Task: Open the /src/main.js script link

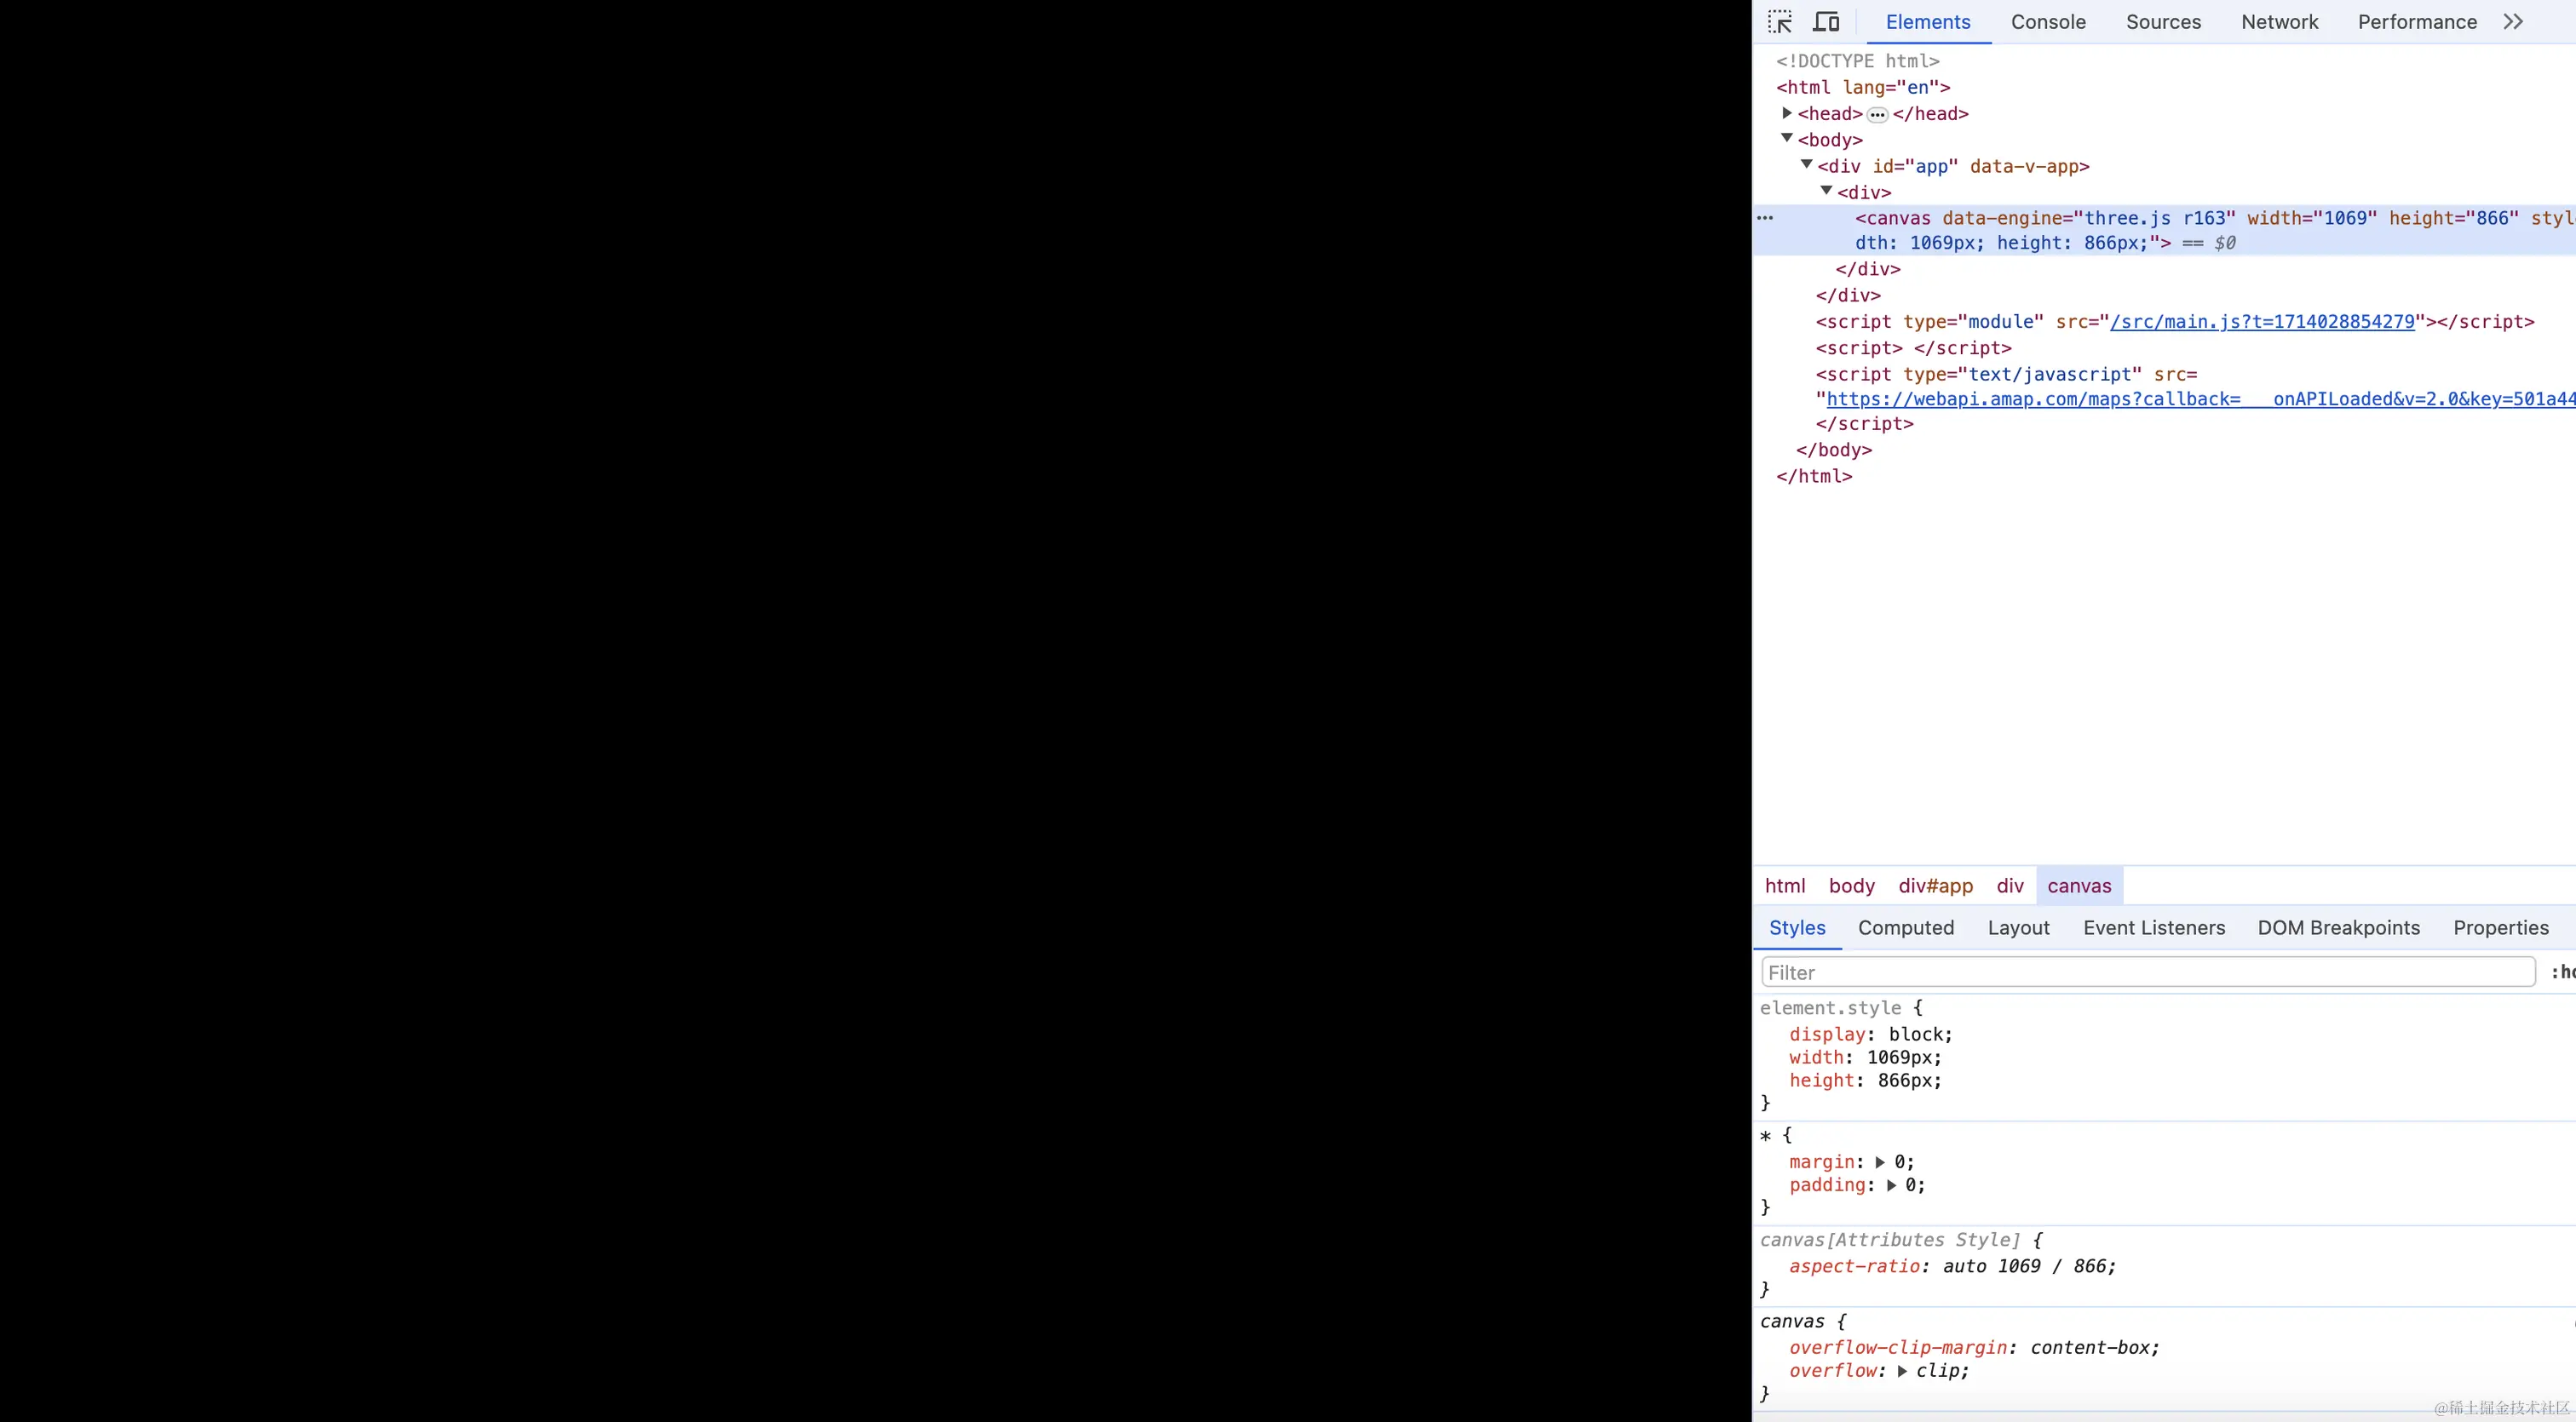Action: (x=2262, y=322)
